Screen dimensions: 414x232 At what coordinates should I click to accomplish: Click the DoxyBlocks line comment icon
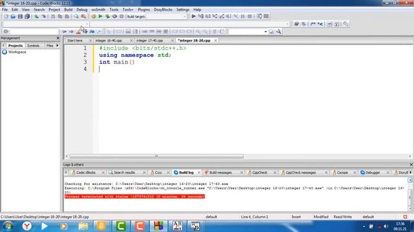click(x=320, y=24)
